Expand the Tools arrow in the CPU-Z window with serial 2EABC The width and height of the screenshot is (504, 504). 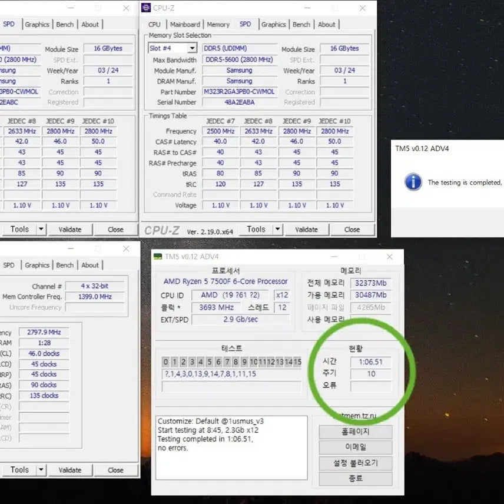point(41,229)
